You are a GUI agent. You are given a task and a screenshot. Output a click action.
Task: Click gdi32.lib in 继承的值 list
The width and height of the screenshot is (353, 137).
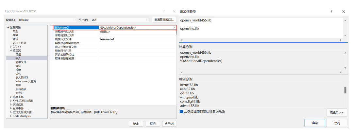click(187, 93)
